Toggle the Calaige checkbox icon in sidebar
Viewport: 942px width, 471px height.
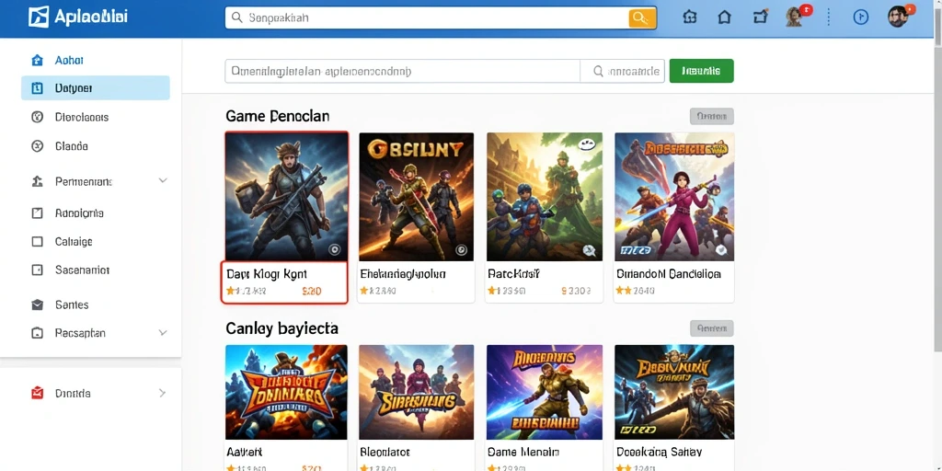click(37, 242)
